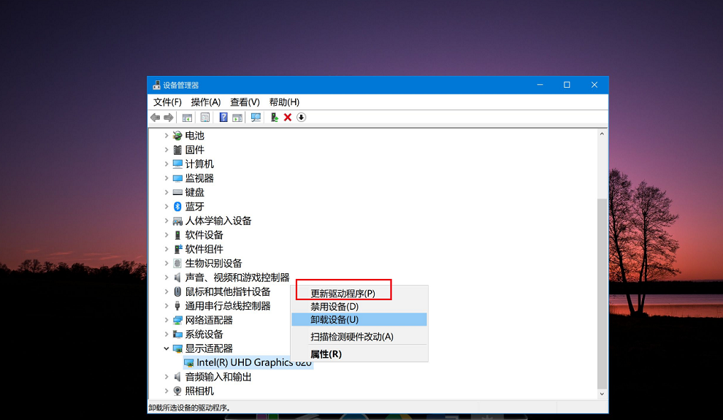Open the Properties toolbar icon

pos(205,118)
